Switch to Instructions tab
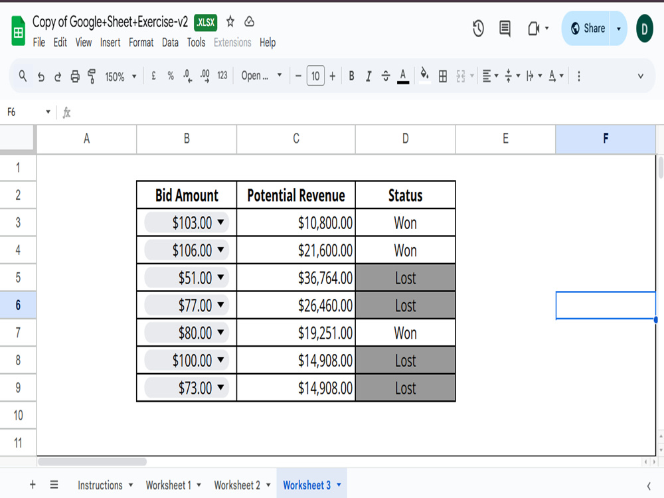 click(100, 485)
